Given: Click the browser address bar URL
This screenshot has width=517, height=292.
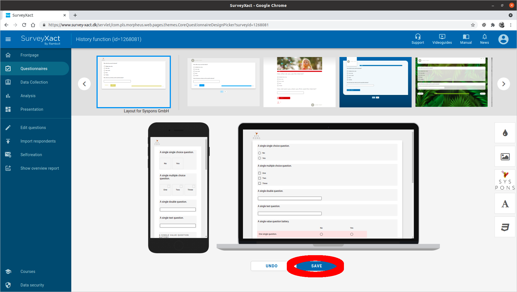Looking at the screenshot, I should tap(158, 25).
